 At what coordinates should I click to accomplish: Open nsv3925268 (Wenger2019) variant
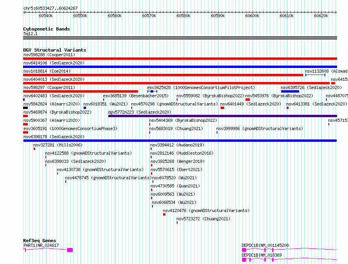pyautogui.click(x=178, y=161)
